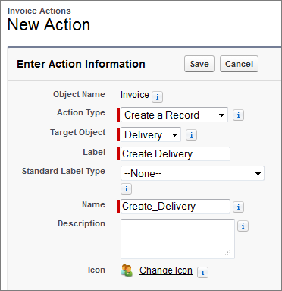Click the Standard Label Type field label
Screen dimensions: 282x291
point(64,171)
